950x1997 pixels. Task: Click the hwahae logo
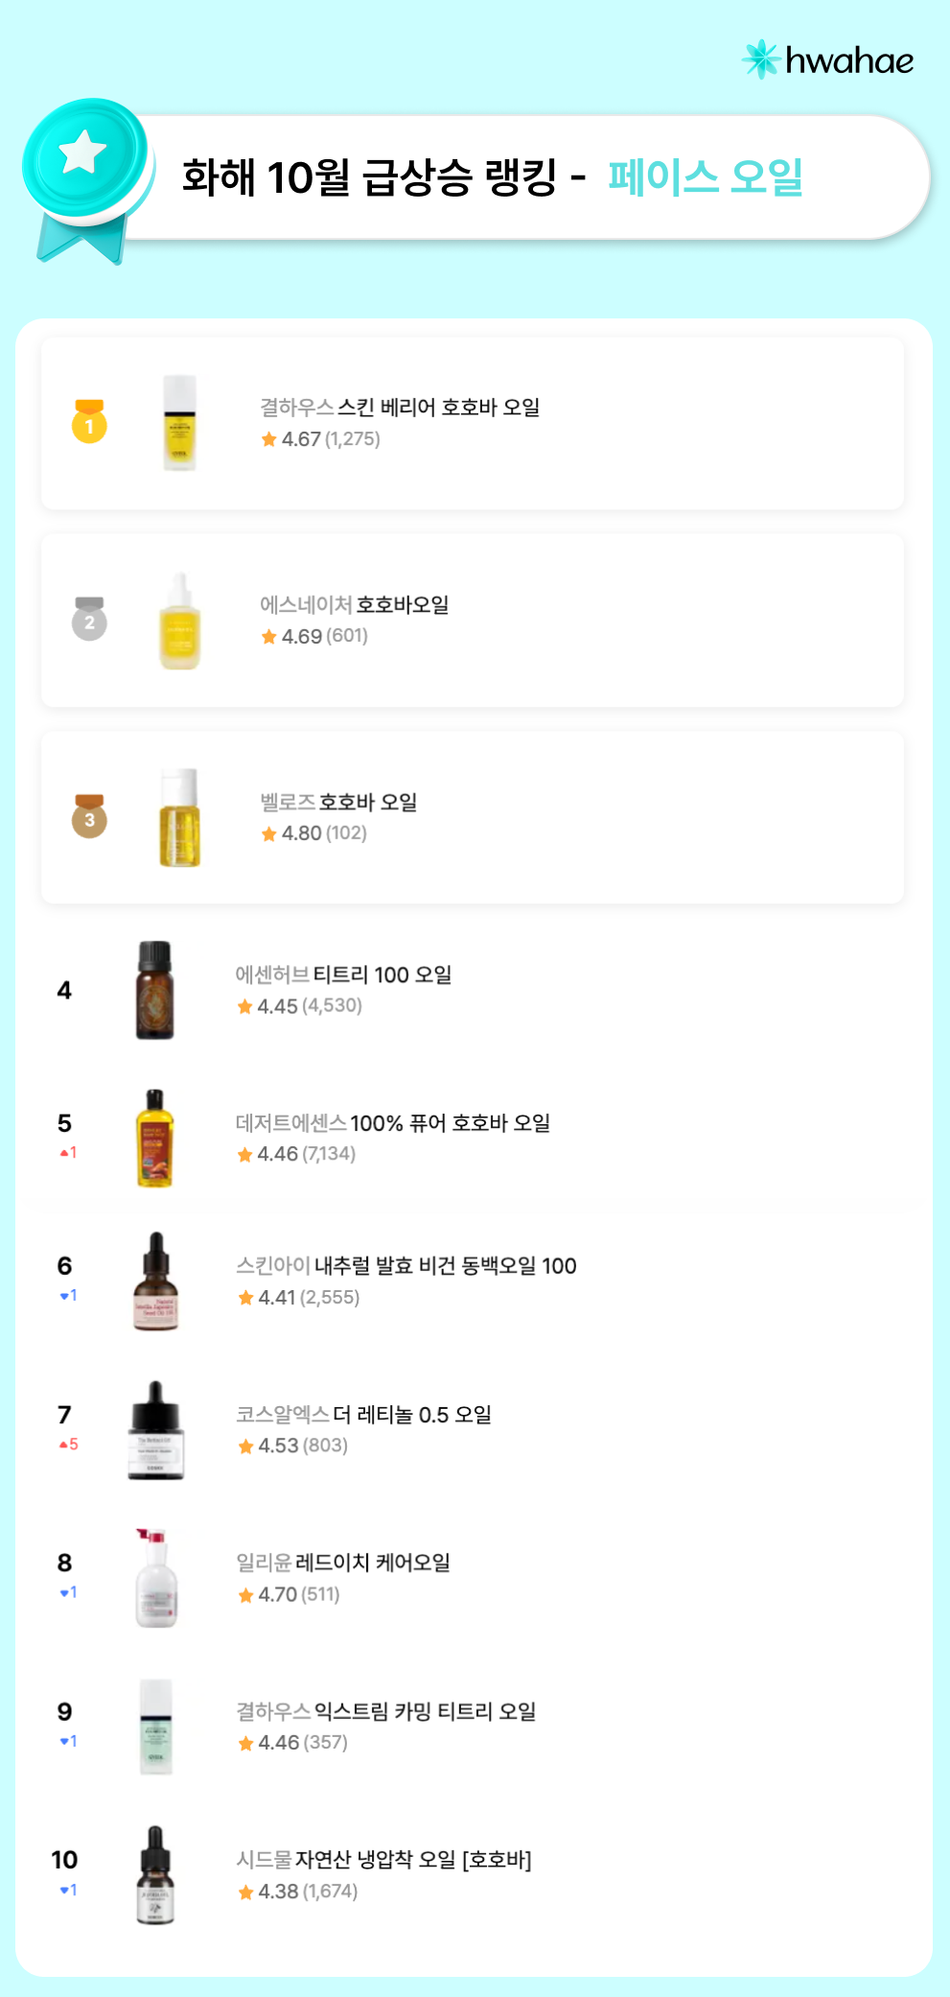click(x=827, y=60)
